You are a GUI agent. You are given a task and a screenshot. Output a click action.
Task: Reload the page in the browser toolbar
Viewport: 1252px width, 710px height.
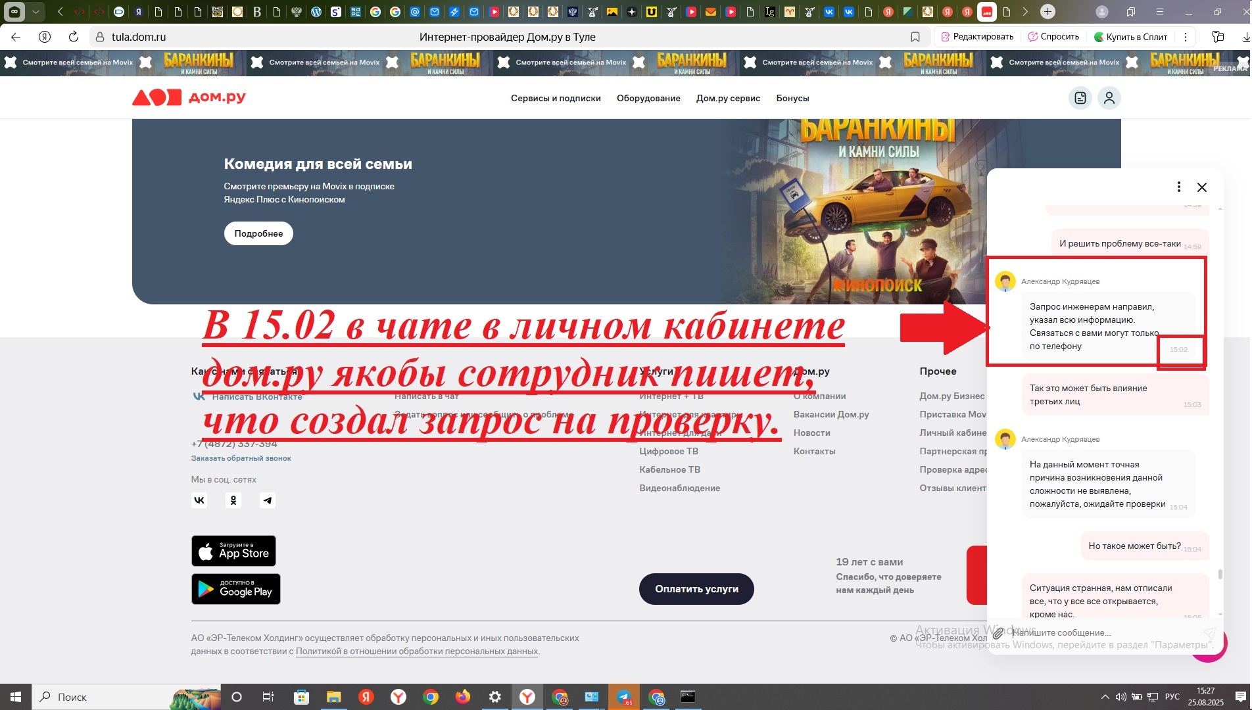74,37
